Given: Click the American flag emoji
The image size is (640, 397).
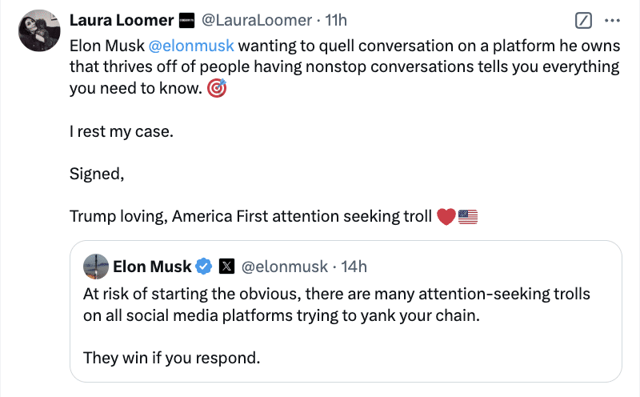Looking at the screenshot, I should point(468,217).
